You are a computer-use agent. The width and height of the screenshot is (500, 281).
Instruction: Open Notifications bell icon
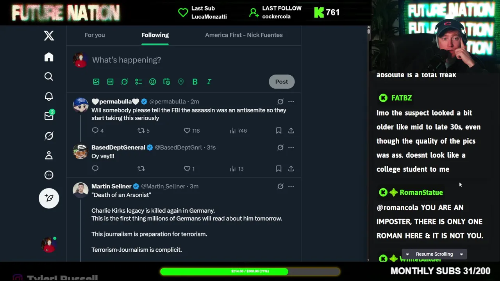(49, 96)
